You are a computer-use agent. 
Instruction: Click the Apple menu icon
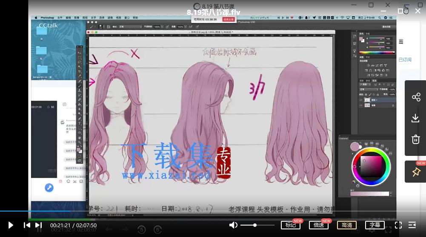(36, 17)
